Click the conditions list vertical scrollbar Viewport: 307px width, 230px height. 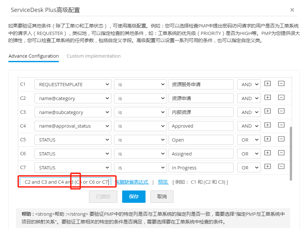click(291, 154)
